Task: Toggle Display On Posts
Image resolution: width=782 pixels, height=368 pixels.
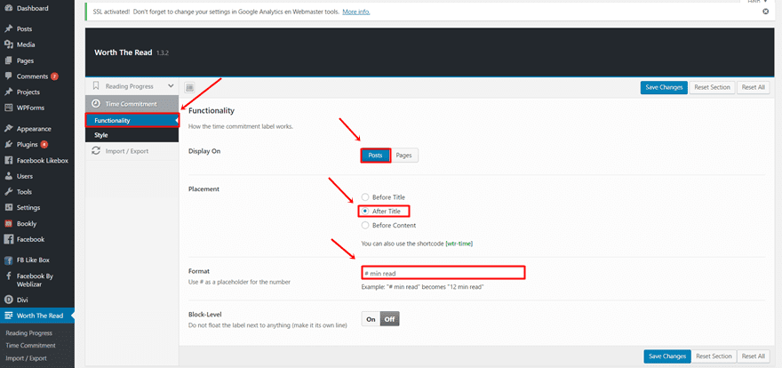Action: pyautogui.click(x=375, y=156)
